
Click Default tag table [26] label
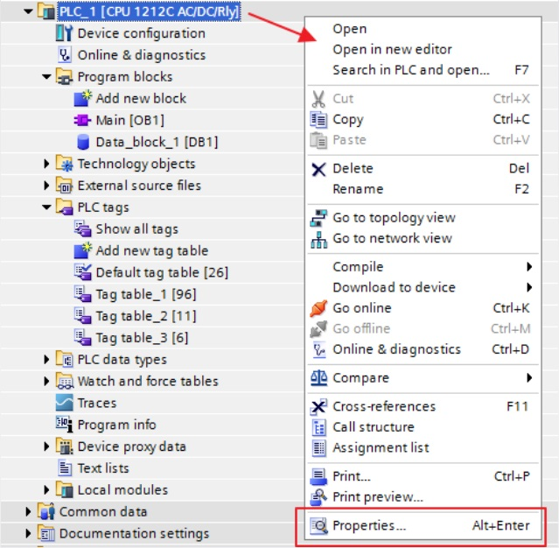click(x=162, y=272)
